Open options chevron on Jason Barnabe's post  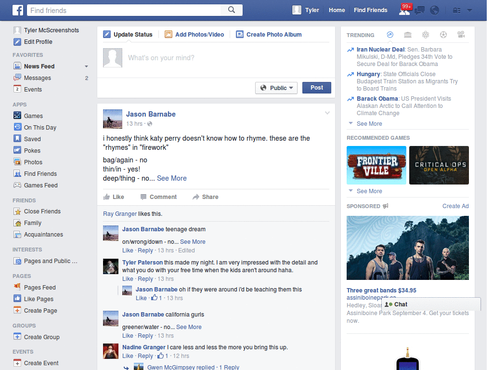pyautogui.click(x=327, y=113)
